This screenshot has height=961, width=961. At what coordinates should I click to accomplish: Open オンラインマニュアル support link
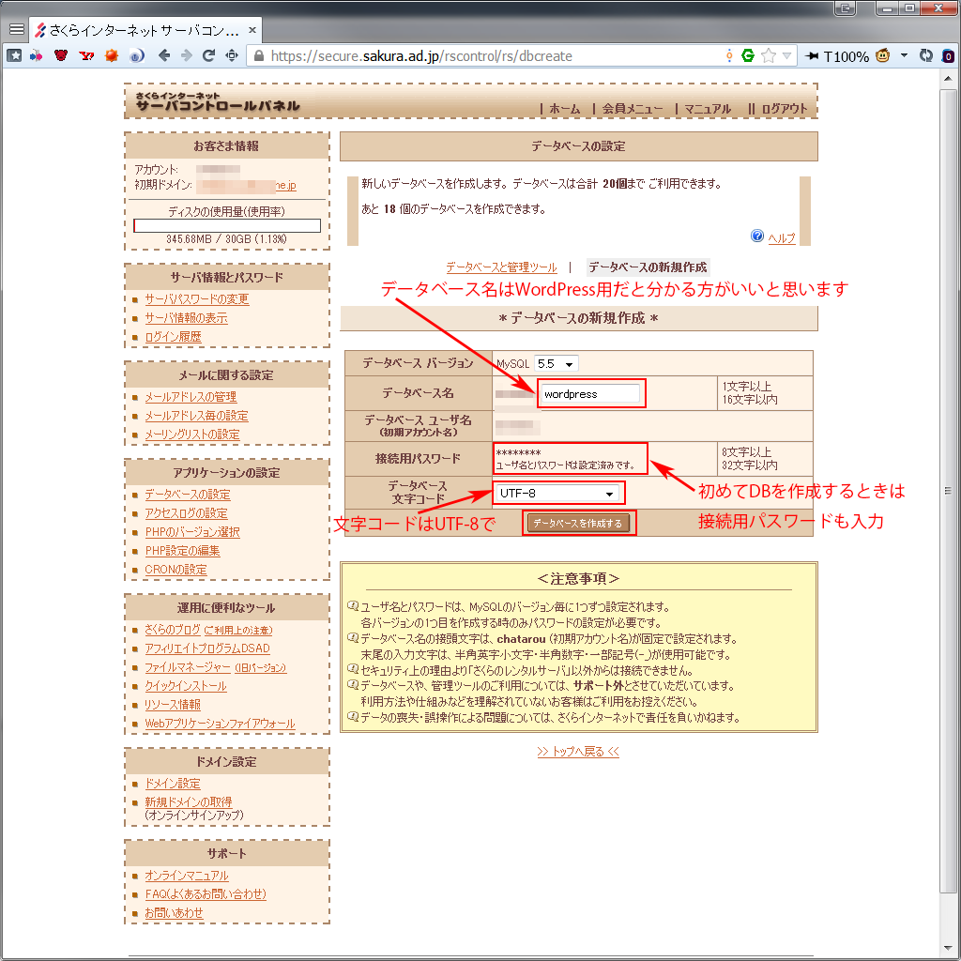(x=187, y=876)
